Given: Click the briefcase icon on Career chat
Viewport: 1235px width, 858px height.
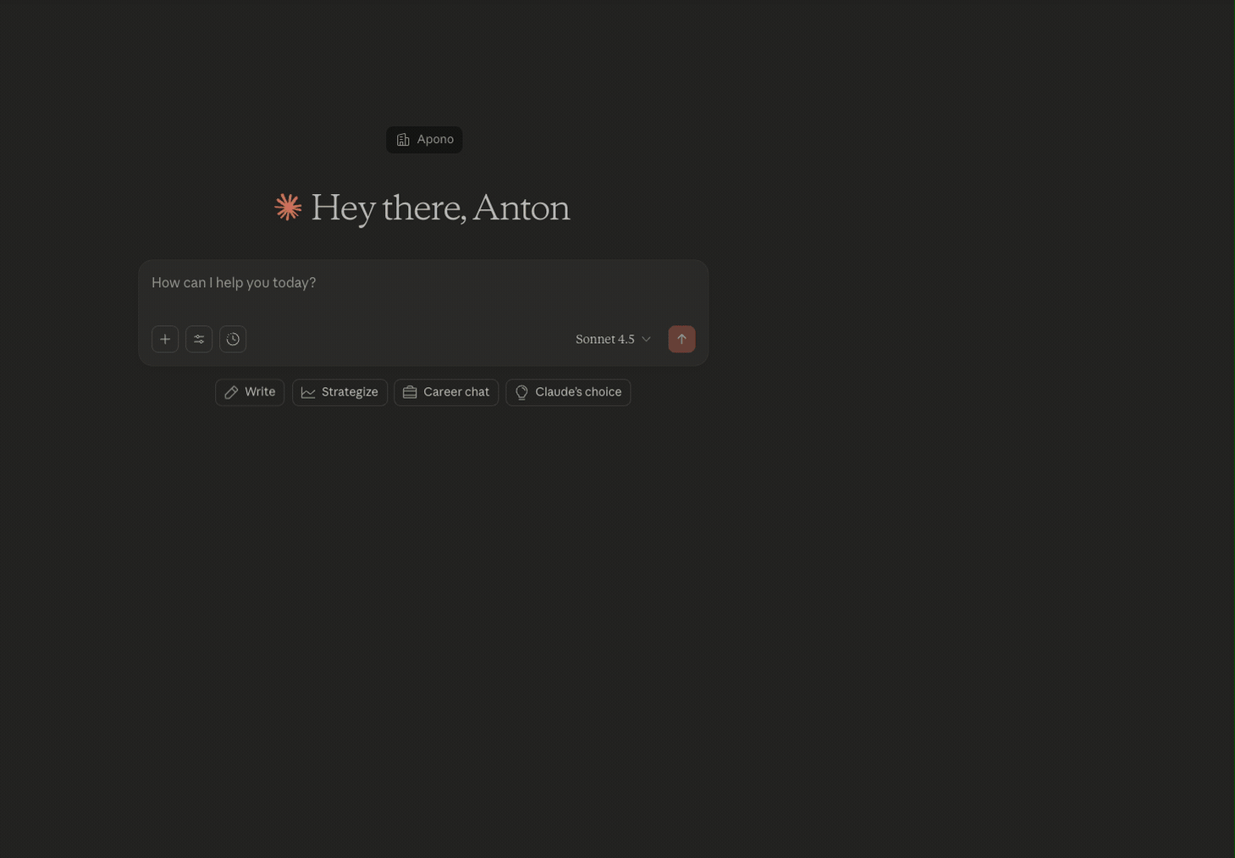Looking at the screenshot, I should coord(410,392).
